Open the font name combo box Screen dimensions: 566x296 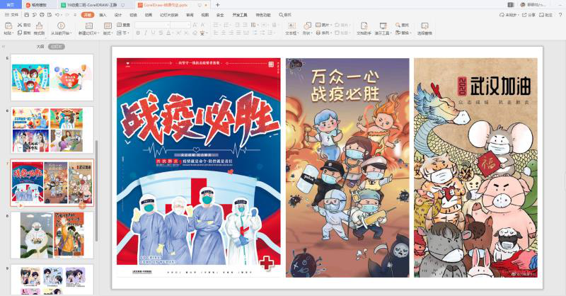tap(152, 25)
